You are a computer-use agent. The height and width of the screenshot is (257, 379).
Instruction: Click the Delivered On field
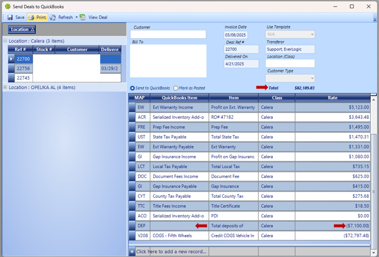coord(241,64)
